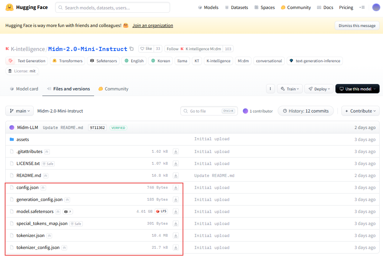The image size is (383, 258).
Task: Open Models in the top navigation
Action: click(208, 7)
